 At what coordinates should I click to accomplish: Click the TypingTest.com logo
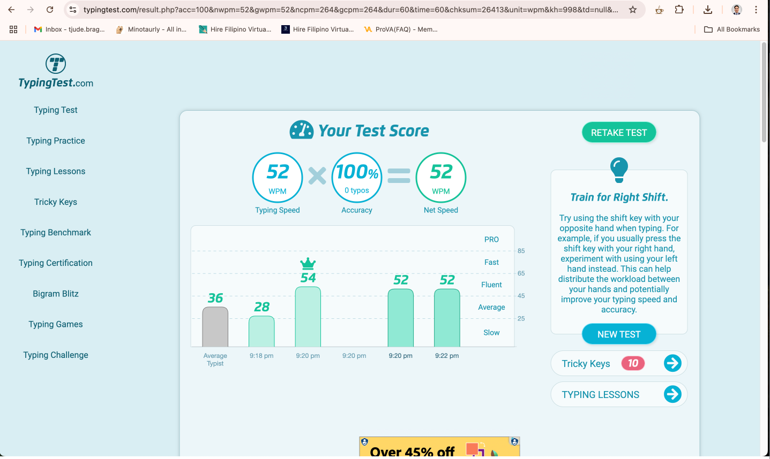[x=56, y=71]
